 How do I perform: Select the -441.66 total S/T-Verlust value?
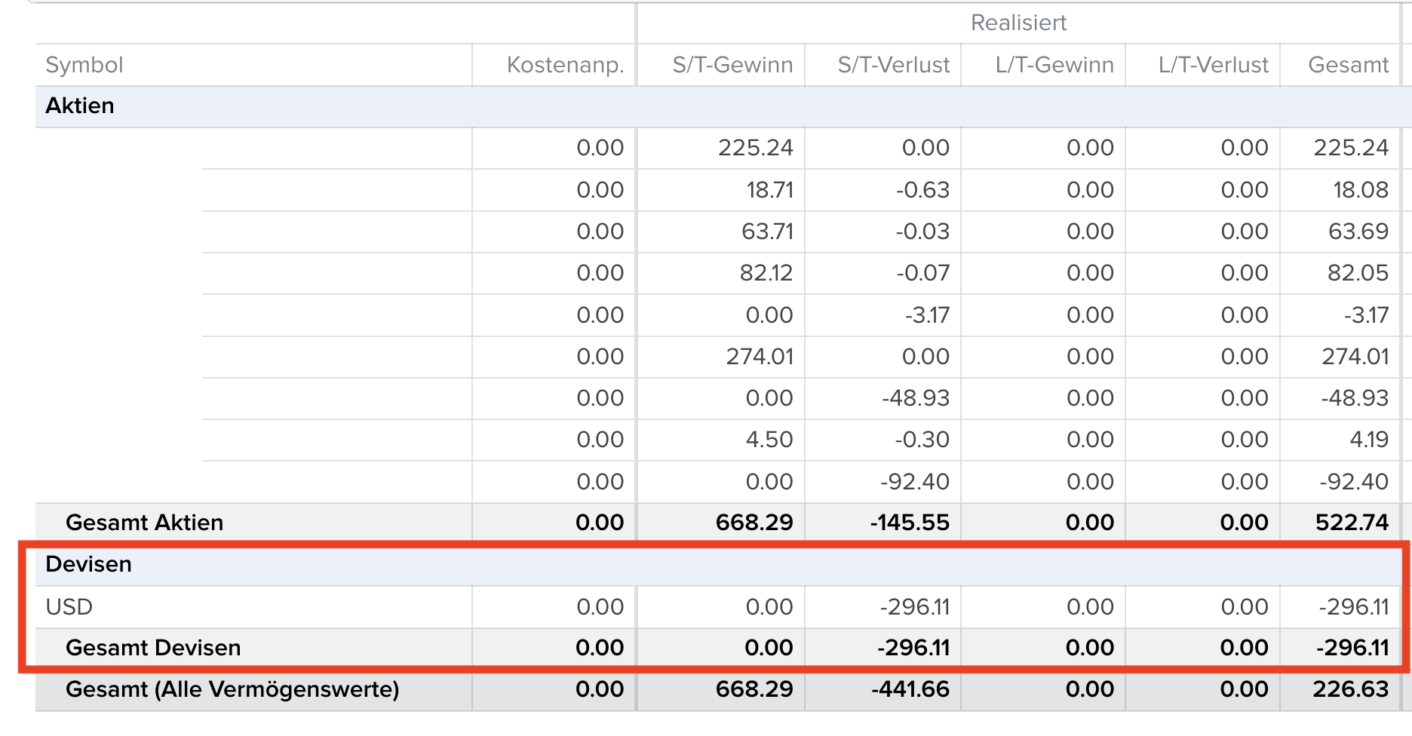910,689
